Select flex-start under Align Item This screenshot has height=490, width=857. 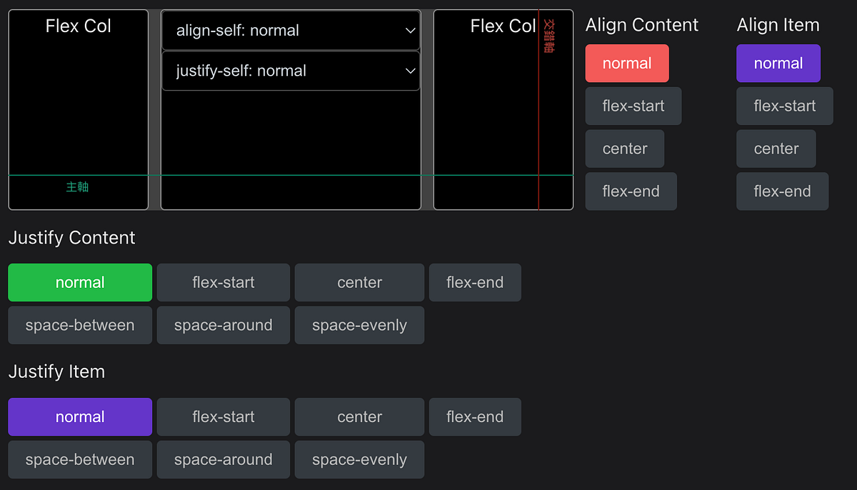[x=784, y=106]
